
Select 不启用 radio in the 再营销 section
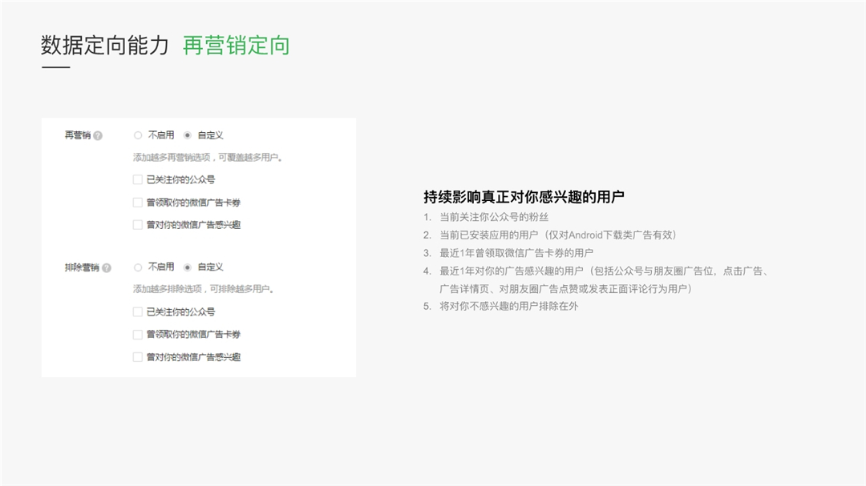tap(138, 135)
